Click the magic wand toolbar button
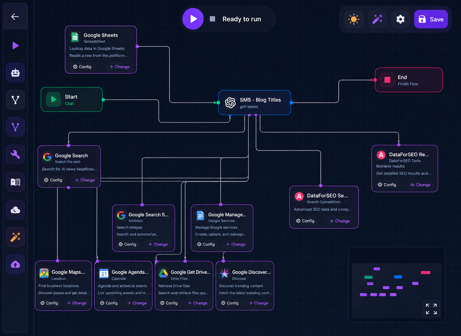The image size is (461, 336). (x=377, y=19)
